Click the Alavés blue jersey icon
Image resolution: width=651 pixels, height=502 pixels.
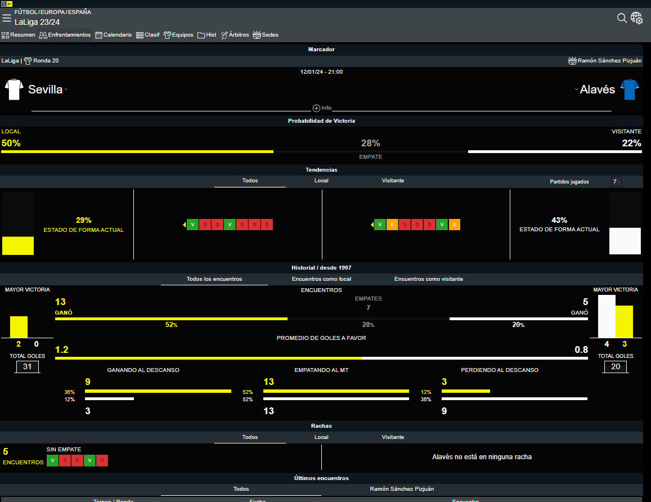pyautogui.click(x=630, y=89)
